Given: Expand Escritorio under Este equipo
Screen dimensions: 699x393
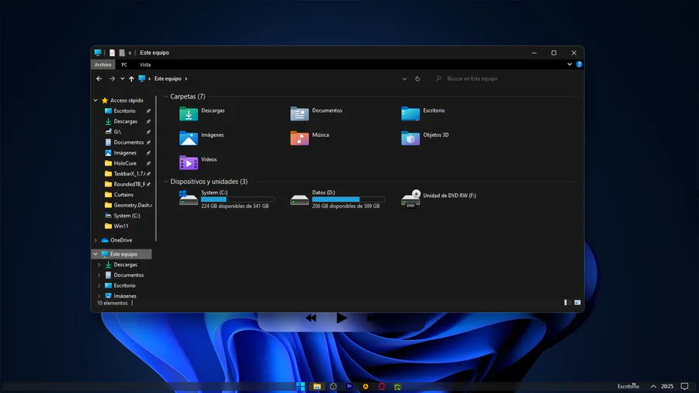Looking at the screenshot, I should [99, 286].
